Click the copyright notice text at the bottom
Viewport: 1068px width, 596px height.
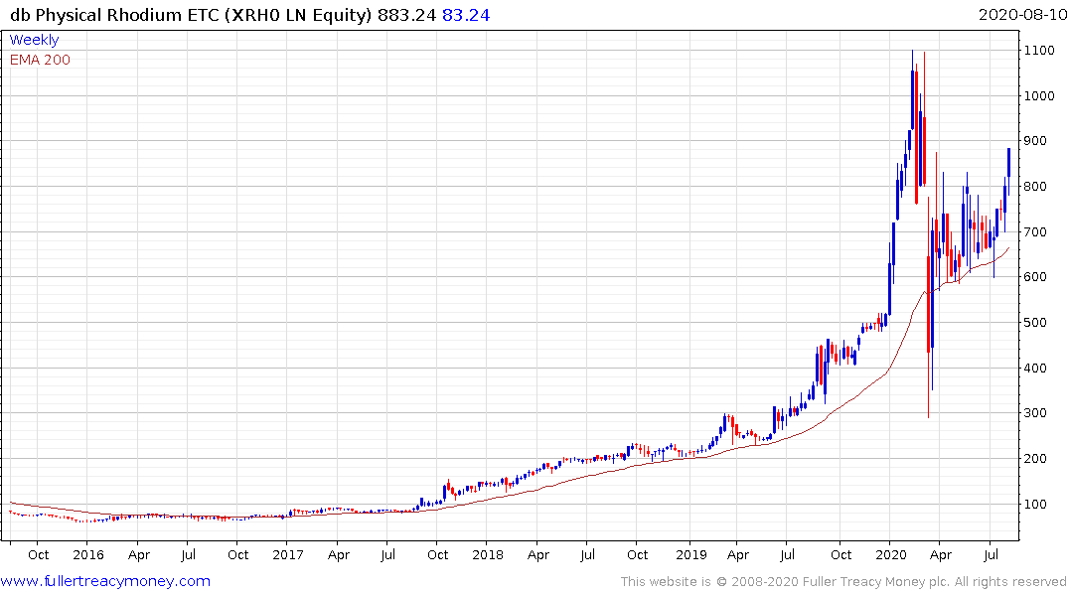point(843,582)
